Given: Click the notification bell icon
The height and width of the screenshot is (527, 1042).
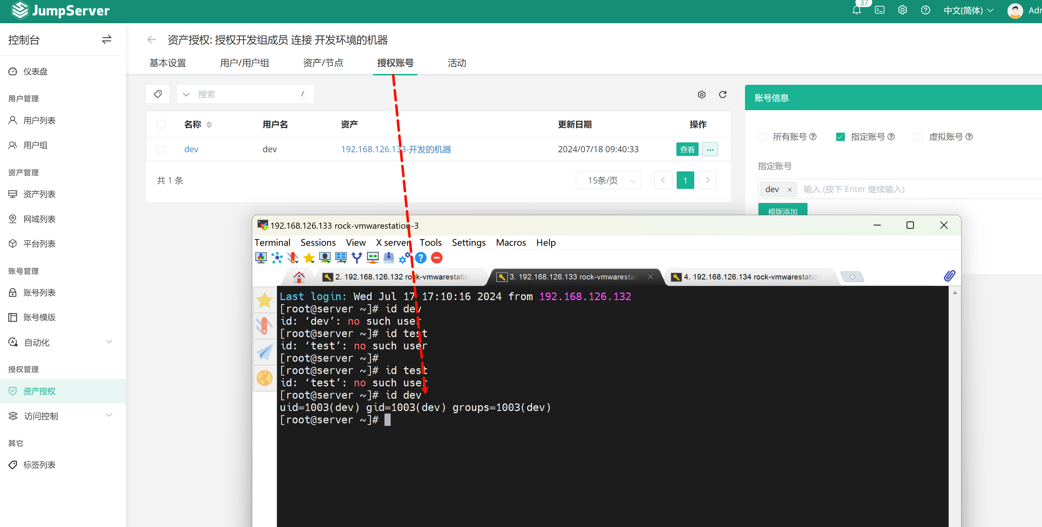Looking at the screenshot, I should (x=856, y=10).
